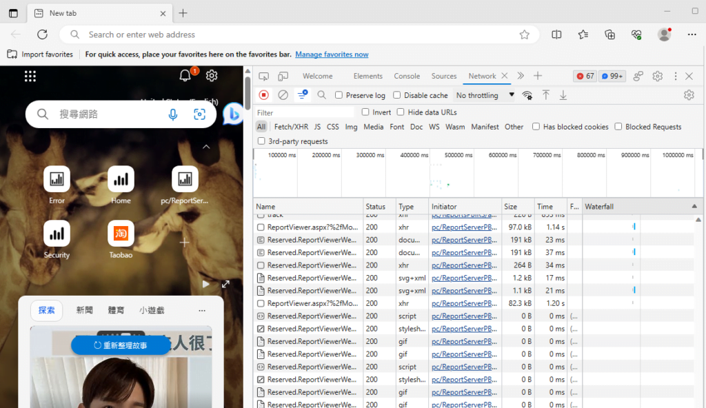
Task: Open DevTools settings gear
Action: (x=657, y=76)
